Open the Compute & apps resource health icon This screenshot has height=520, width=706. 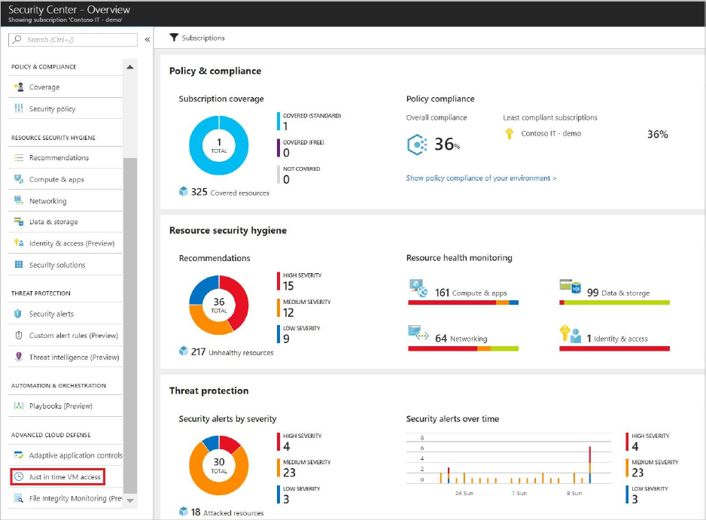[418, 288]
